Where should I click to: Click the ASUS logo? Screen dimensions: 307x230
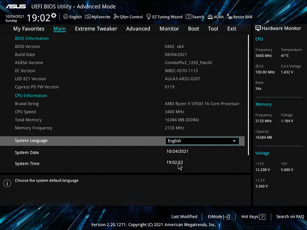click(x=16, y=6)
